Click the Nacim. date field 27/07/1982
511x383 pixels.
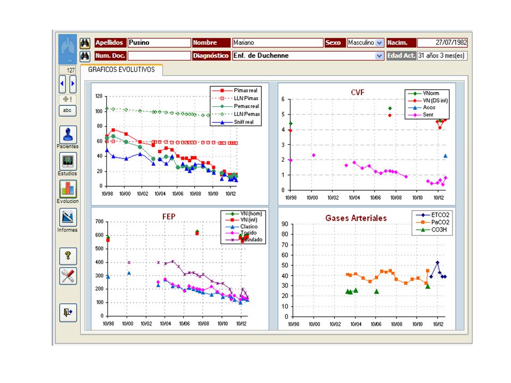[442, 43]
